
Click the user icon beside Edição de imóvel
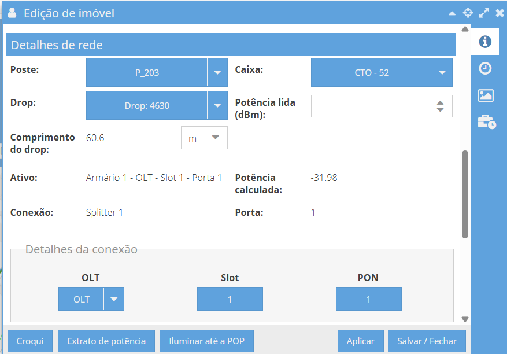click(12, 13)
